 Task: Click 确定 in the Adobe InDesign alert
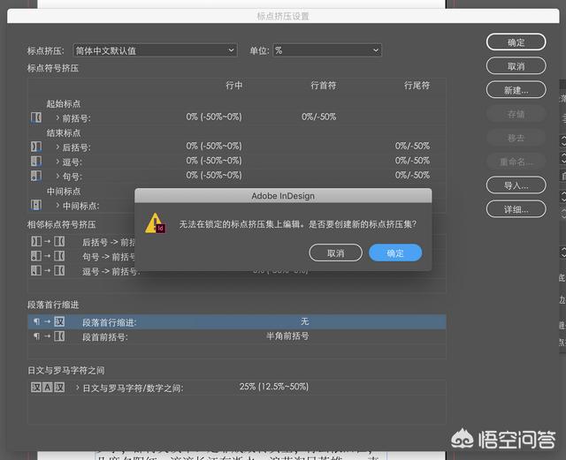395,253
